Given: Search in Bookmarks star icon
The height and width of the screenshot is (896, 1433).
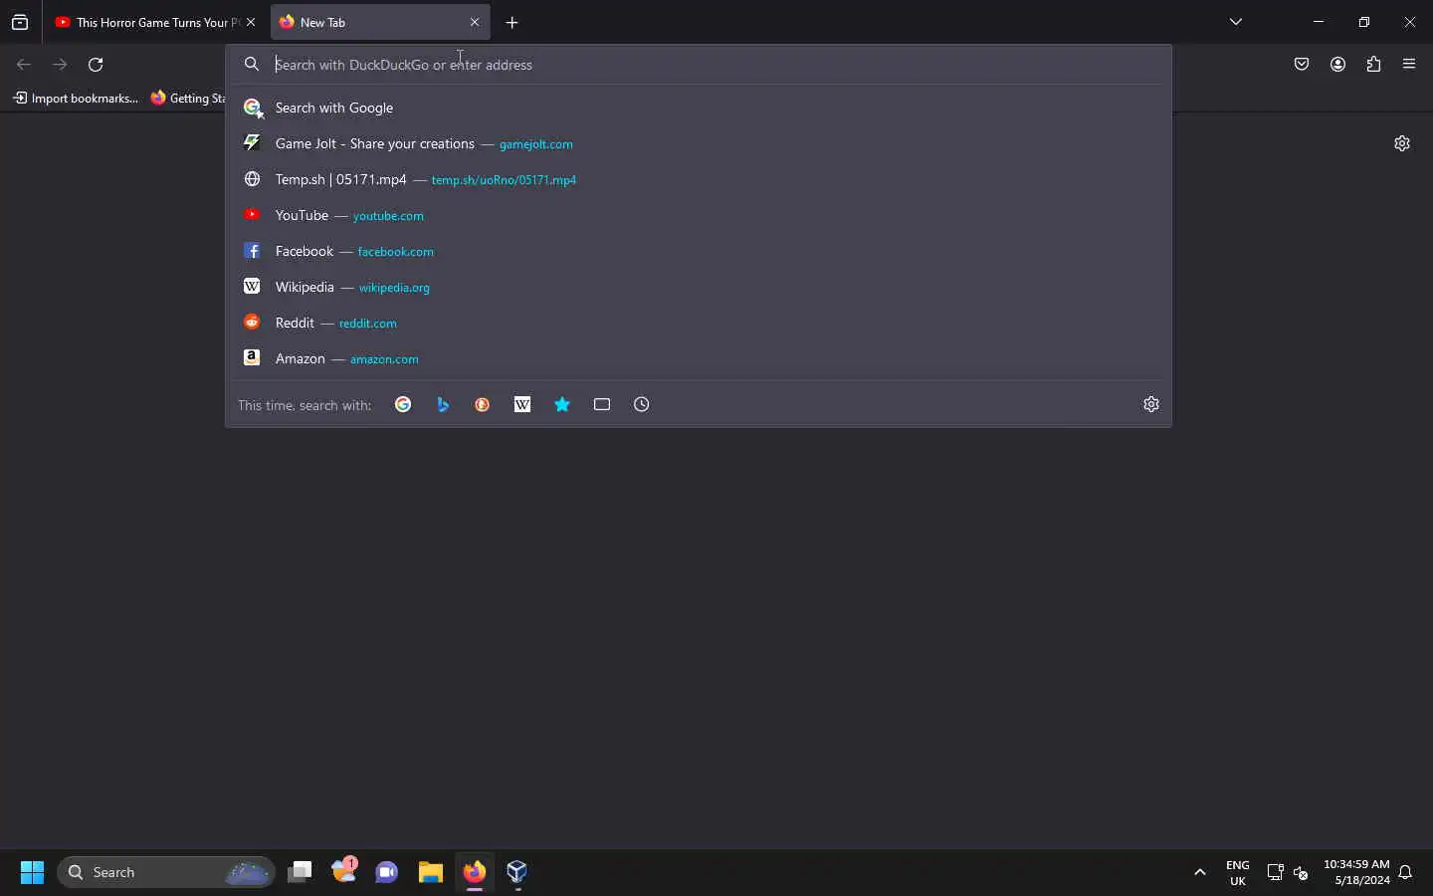Looking at the screenshot, I should [x=562, y=404].
